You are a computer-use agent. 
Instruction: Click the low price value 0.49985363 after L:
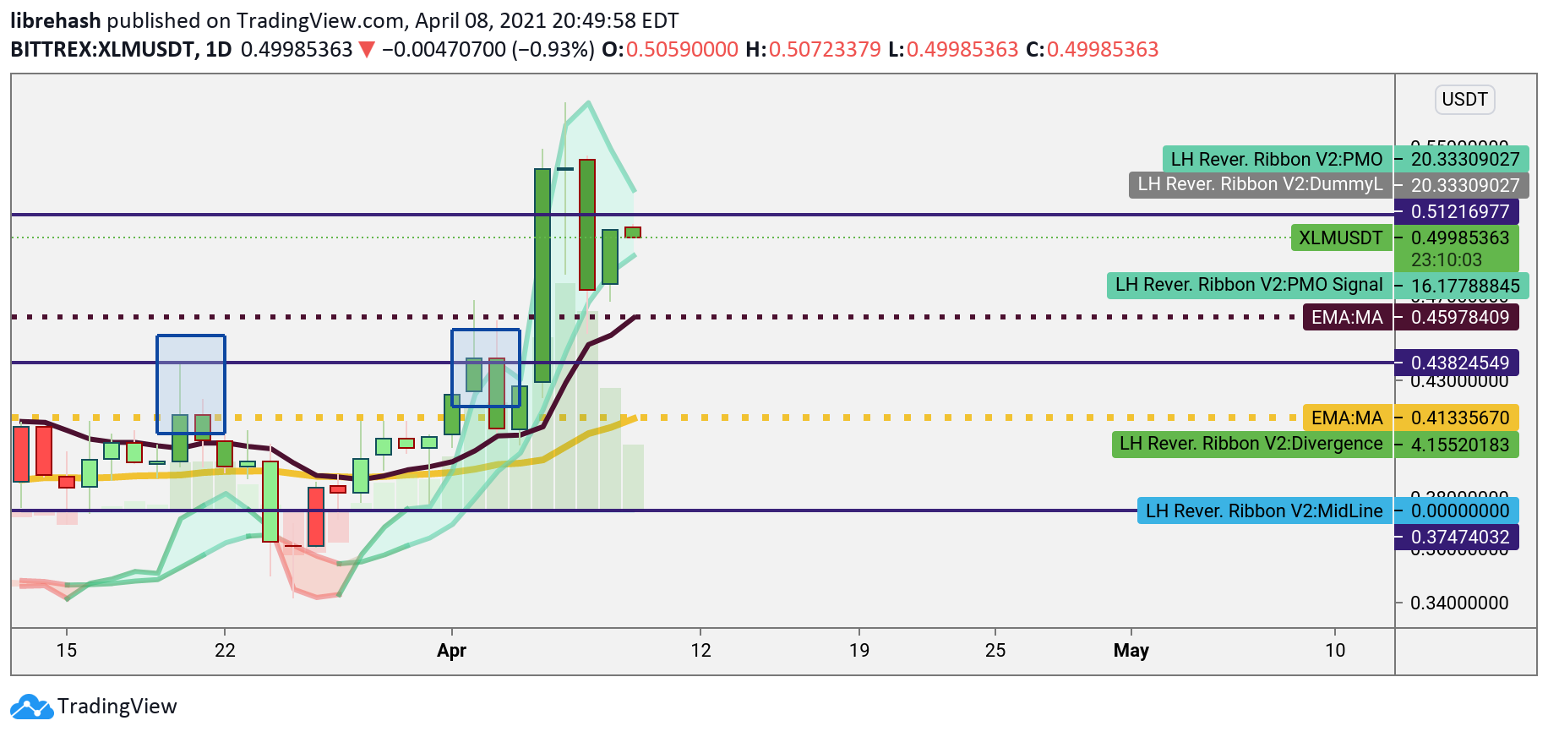click(x=962, y=49)
